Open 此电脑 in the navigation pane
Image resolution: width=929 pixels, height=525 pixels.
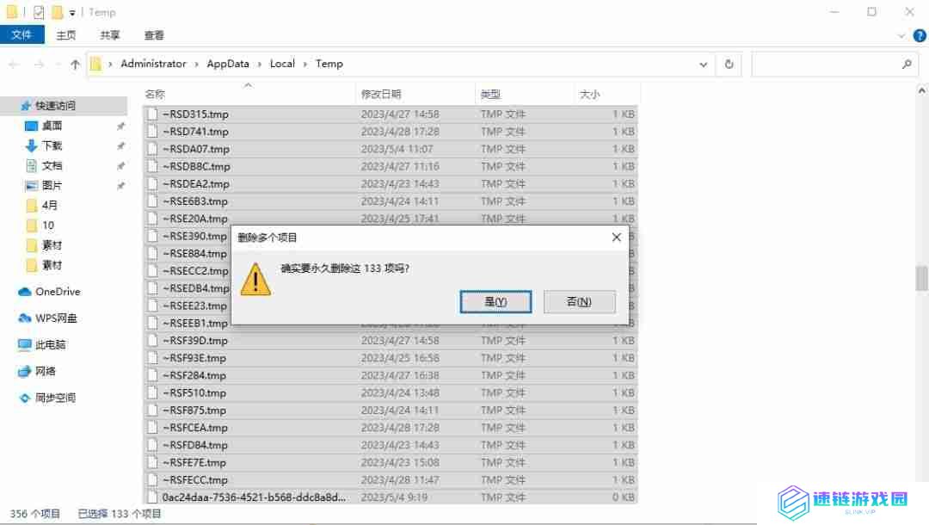click(x=50, y=345)
